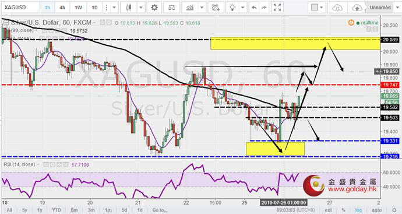Save chart to cloud upload icon
Screen dimensions: 402x214
click(x=357, y=8)
